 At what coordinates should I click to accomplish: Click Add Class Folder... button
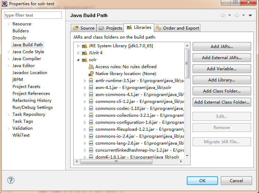click(x=222, y=91)
